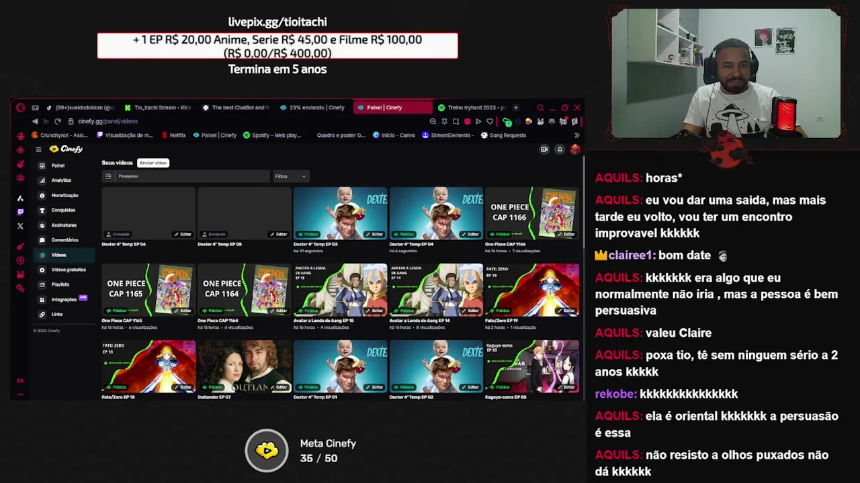Open Links in Cinefy sidebar

[x=64, y=314]
